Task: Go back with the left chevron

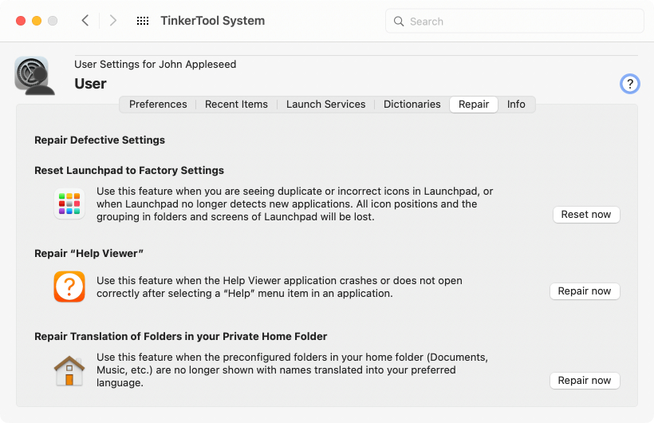Action: (x=85, y=21)
